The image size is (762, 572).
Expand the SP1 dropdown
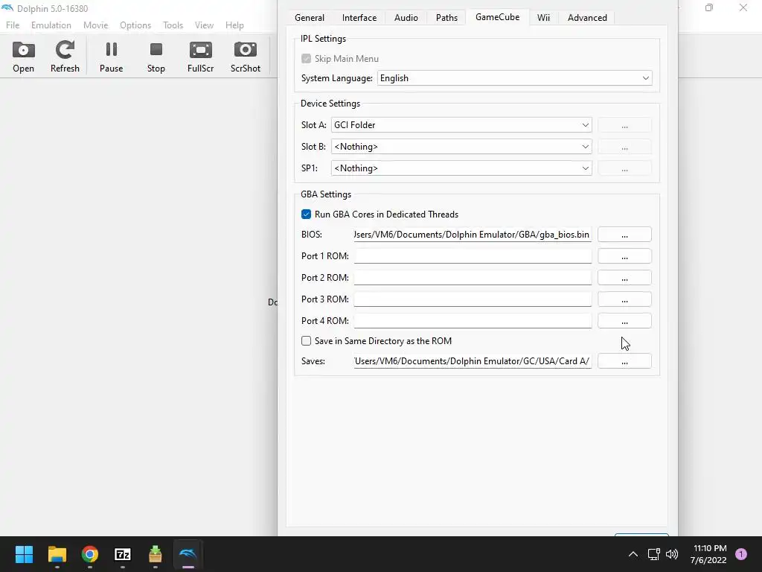point(461,168)
